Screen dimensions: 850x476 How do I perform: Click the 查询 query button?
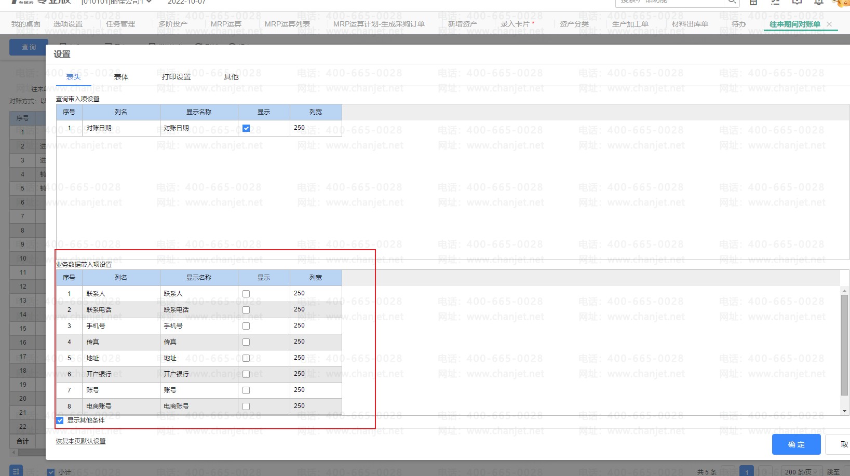click(x=29, y=47)
